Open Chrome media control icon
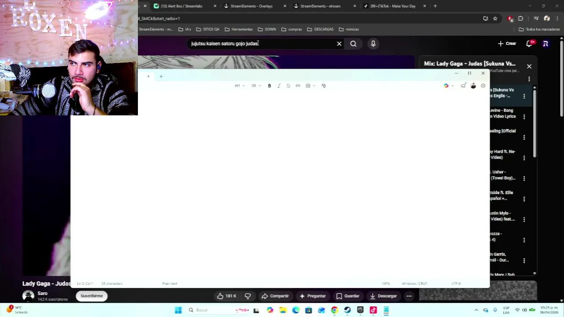 536,18
